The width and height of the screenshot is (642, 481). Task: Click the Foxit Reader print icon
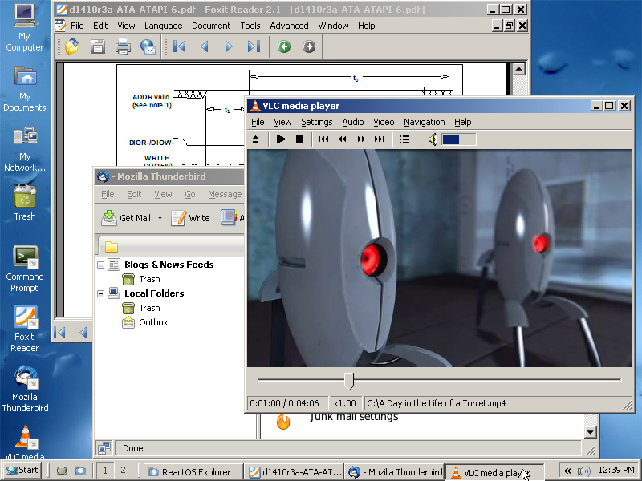[123, 46]
